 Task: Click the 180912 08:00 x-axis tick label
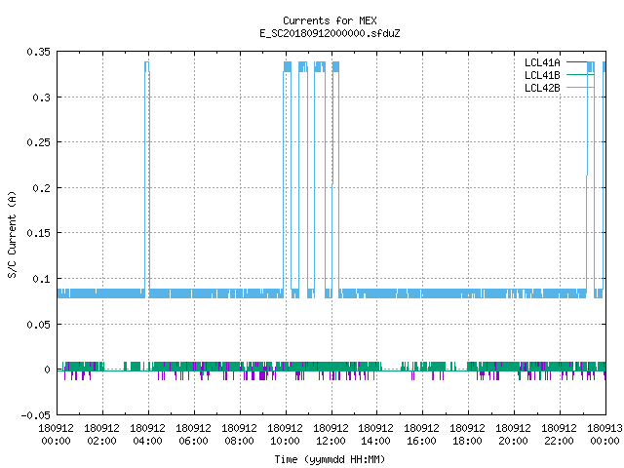239,435
